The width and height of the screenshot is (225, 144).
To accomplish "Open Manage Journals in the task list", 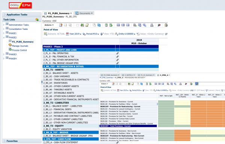I will click(20, 46).
